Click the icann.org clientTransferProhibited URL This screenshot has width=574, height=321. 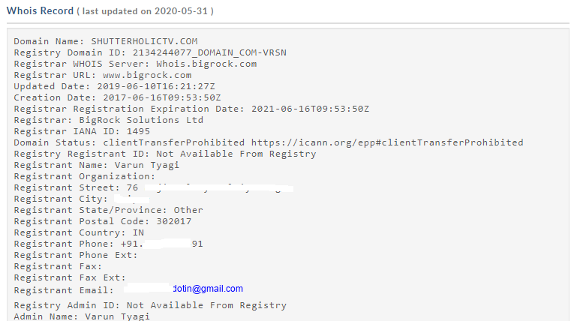[387, 142]
